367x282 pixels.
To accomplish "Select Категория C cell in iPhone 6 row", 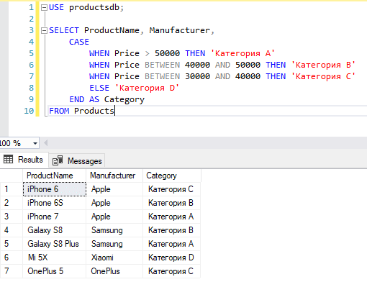I will click(x=172, y=189).
